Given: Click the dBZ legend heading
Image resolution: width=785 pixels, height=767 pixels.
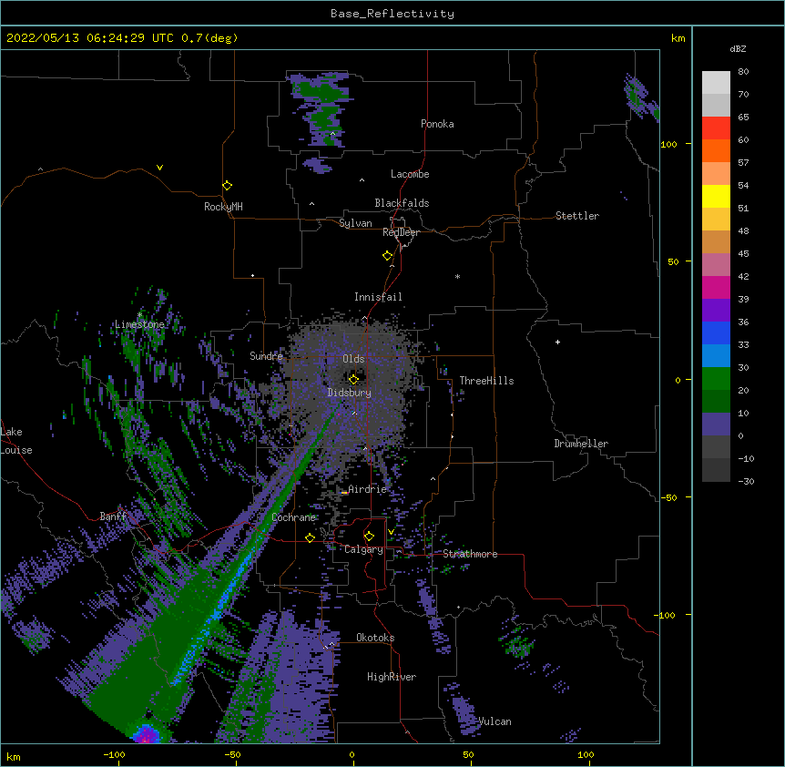Looking at the screenshot, I should [x=738, y=48].
